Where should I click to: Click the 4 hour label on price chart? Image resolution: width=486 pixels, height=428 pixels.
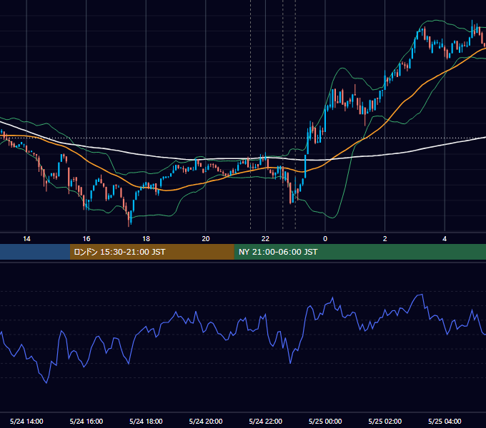445,239
